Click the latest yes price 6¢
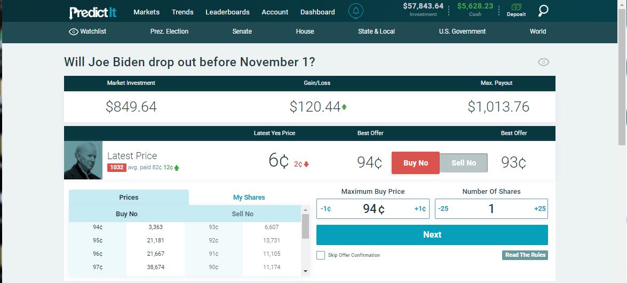 click(x=279, y=161)
